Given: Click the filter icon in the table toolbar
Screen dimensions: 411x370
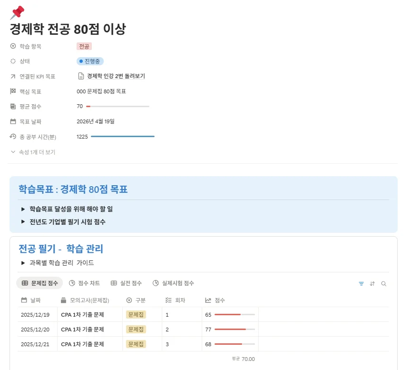Looking at the screenshot, I should (361, 283).
